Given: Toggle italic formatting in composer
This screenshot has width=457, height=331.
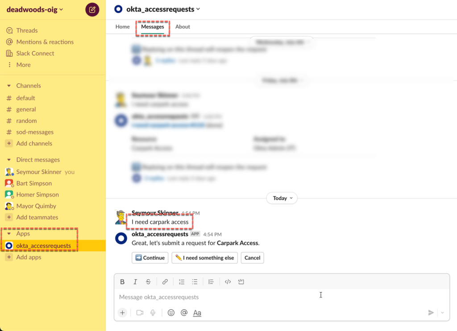Looking at the screenshot, I should (x=135, y=282).
